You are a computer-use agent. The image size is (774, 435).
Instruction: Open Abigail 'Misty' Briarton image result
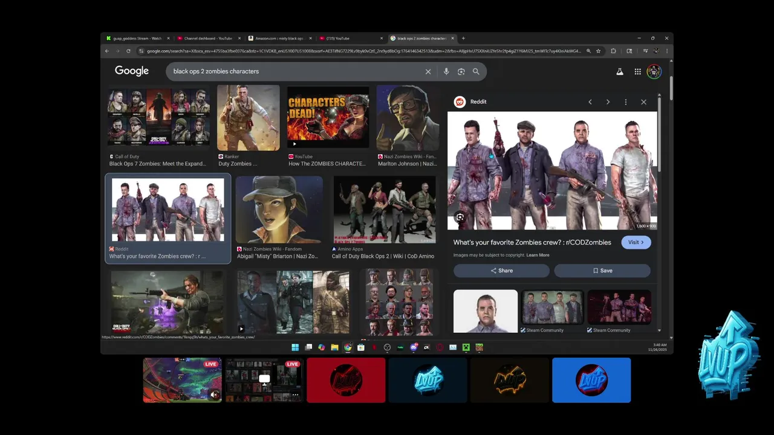[x=279, y=218]
